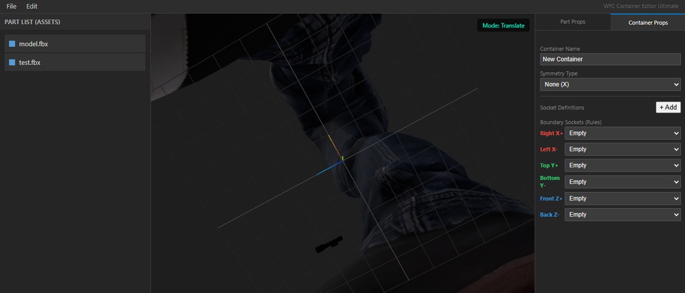Switch to the Part Props tab
685x293 pixels.
[x=573, y=22]
